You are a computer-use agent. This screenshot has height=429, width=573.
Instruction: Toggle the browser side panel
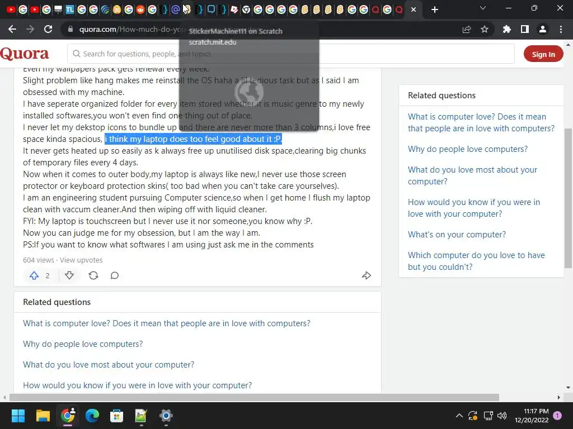(x=525, y=29)
